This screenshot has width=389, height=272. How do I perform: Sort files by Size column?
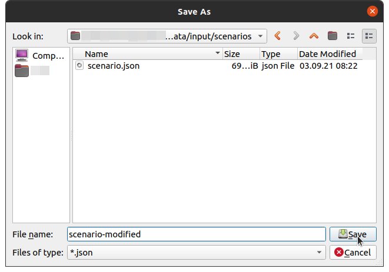tap(240, 54)
